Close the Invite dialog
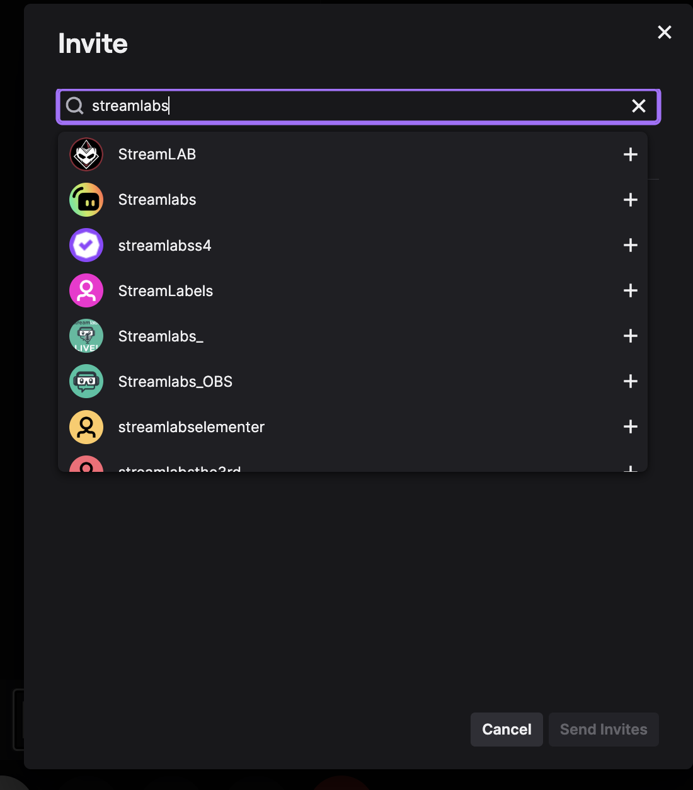Image resolution: width=693 pixels, height=790 pixels. click(x=665, y=32)
